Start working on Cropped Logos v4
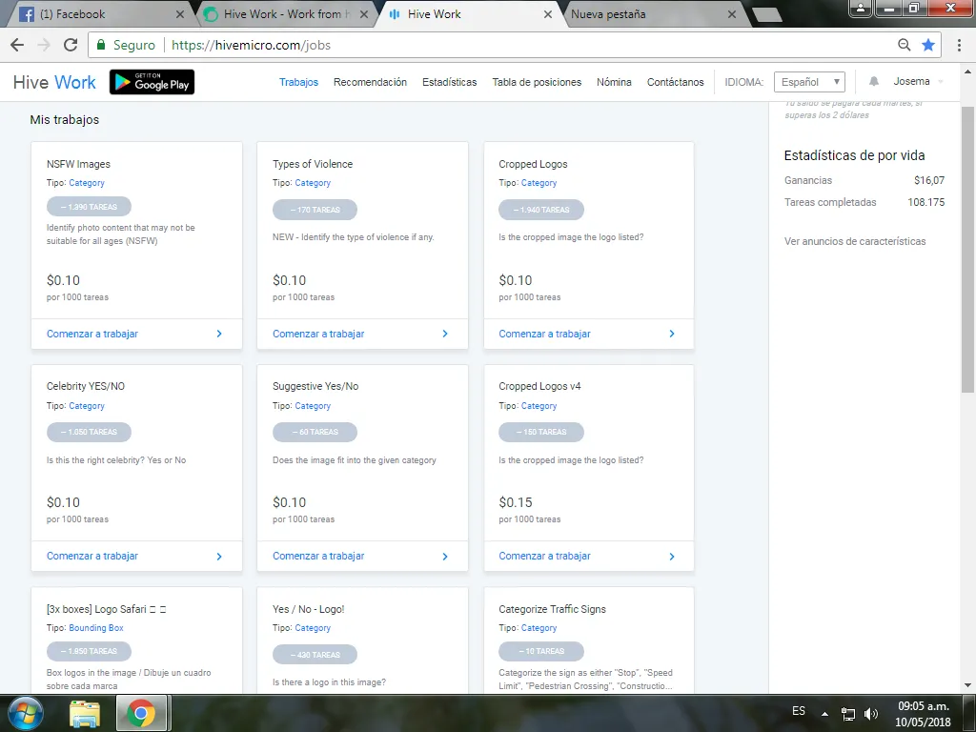The width and height of the screenshot is (976, 732). coord(544,557)
